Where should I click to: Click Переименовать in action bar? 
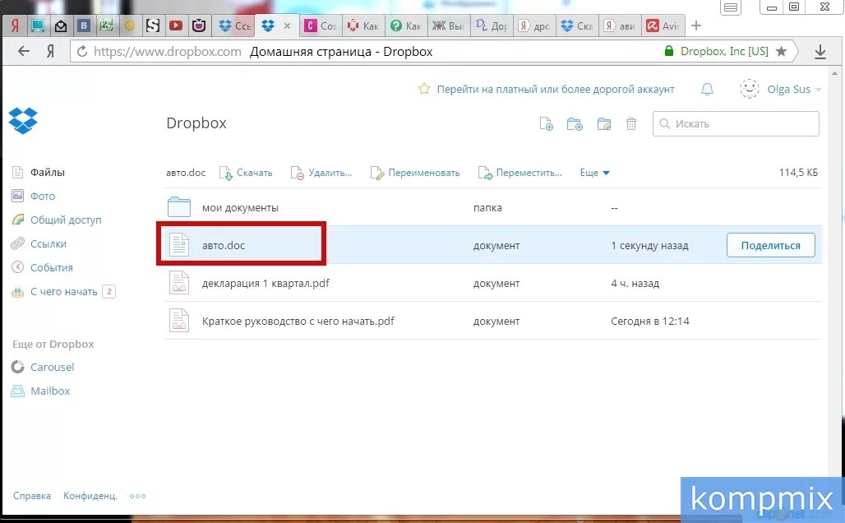pyautogui.click(x=415, y=173)
